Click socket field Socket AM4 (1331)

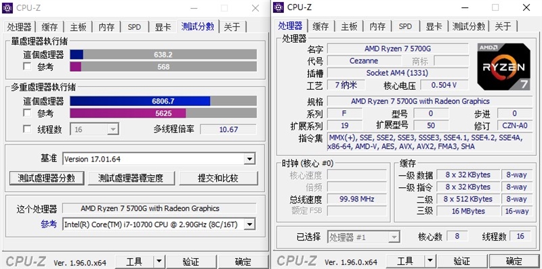(x=398, y=73)
